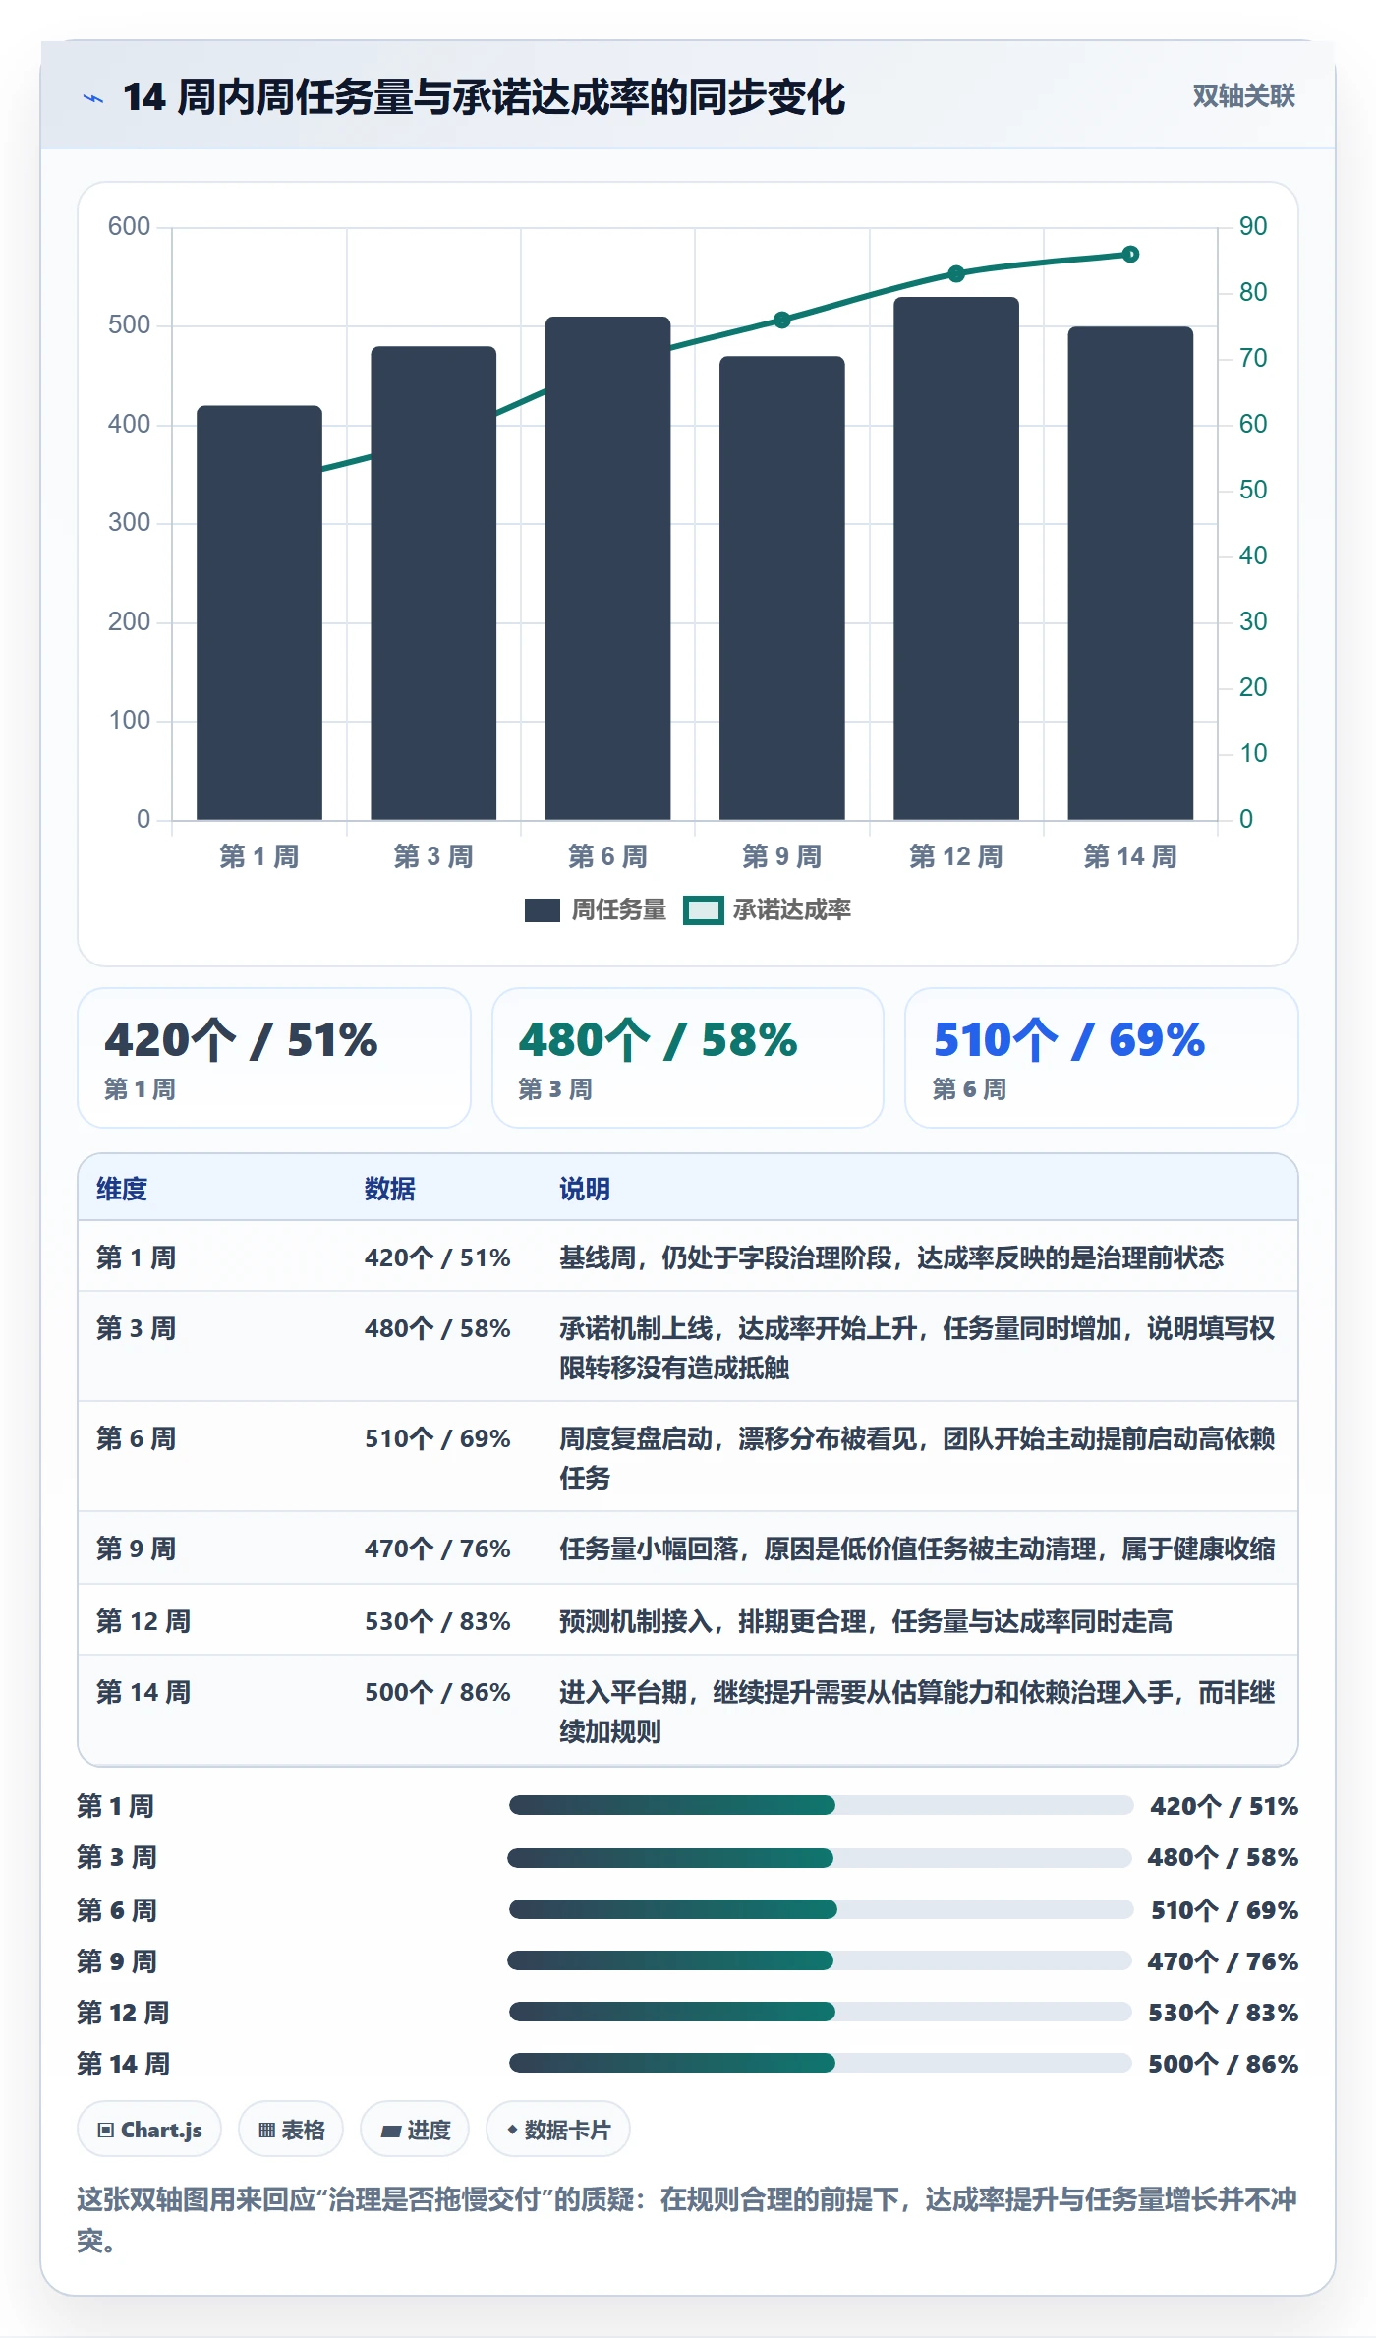Image resolution: width=1376 pixels, height=2338 pixels.
Task: Click the 第 12 周 bar in chart
Action: 956,558
